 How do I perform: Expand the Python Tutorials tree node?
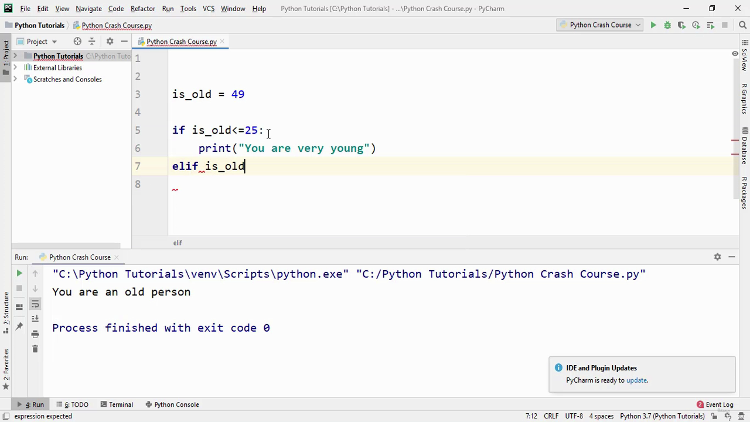(x=15, y=56)
